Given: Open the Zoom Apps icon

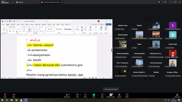Looking at the screenshot, I should pos(102,95).
